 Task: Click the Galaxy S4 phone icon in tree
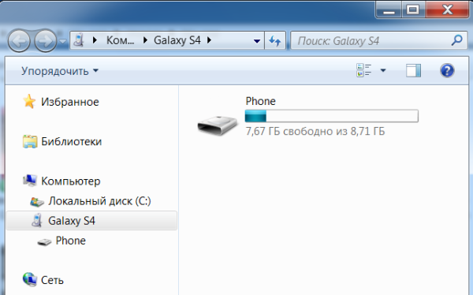coord(37,220)
